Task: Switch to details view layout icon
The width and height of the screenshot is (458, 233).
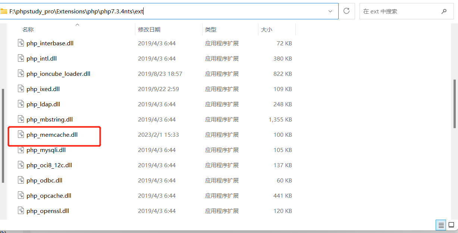Action: click(441, 225)
